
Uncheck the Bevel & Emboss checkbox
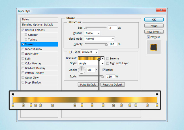coord(23,30)
